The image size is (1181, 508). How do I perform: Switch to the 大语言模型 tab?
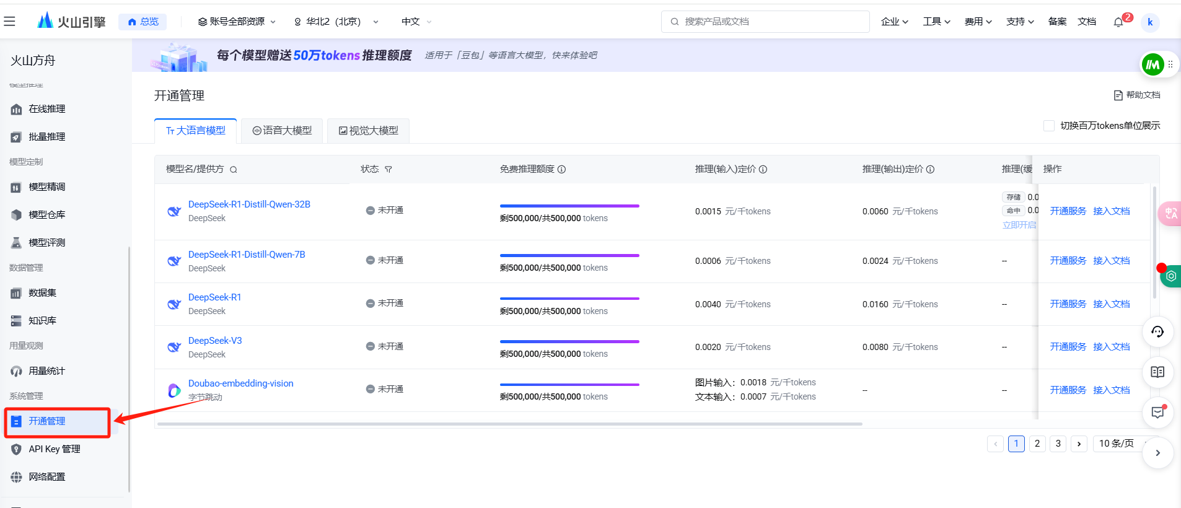tap(196, 131)
